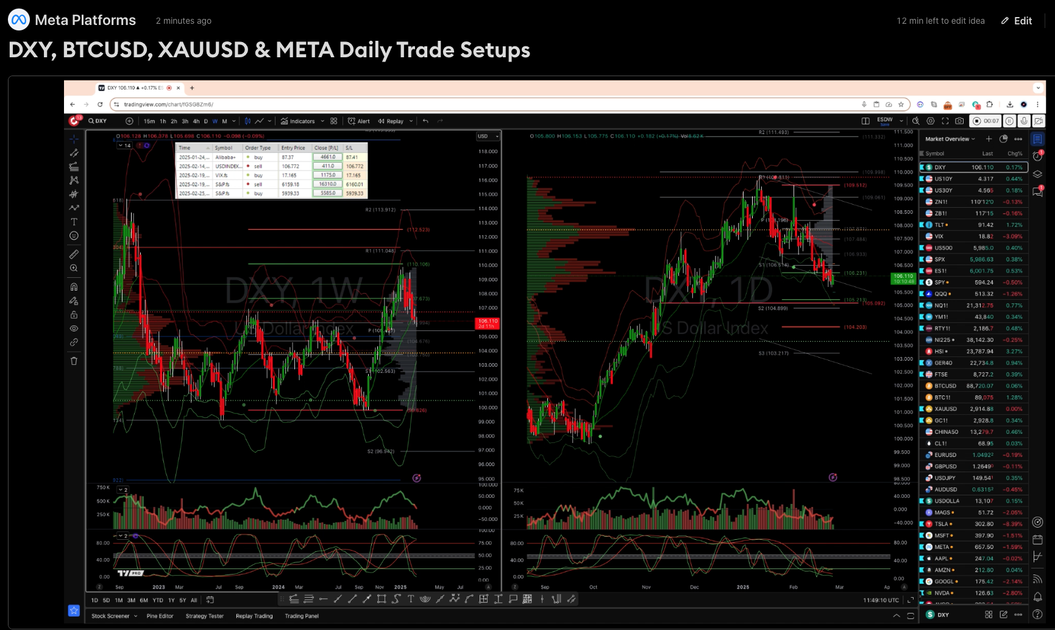1055x630 pixels.
Task: Open the Pine Editor tab
Action: [x=160, y=616]
